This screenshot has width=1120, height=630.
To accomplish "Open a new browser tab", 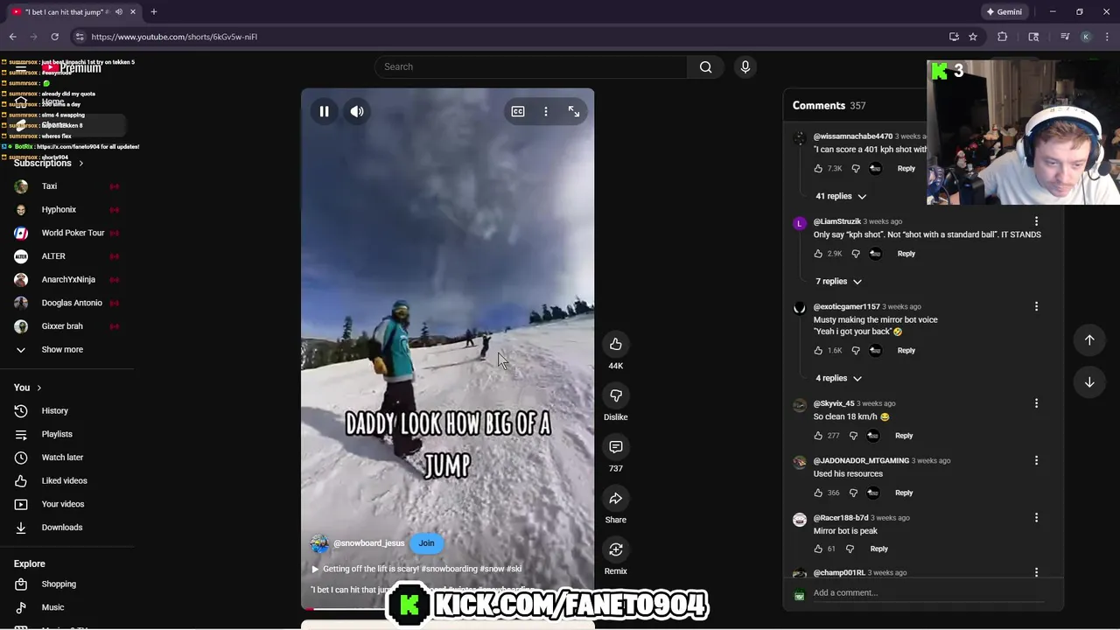I will pos(154,12).
